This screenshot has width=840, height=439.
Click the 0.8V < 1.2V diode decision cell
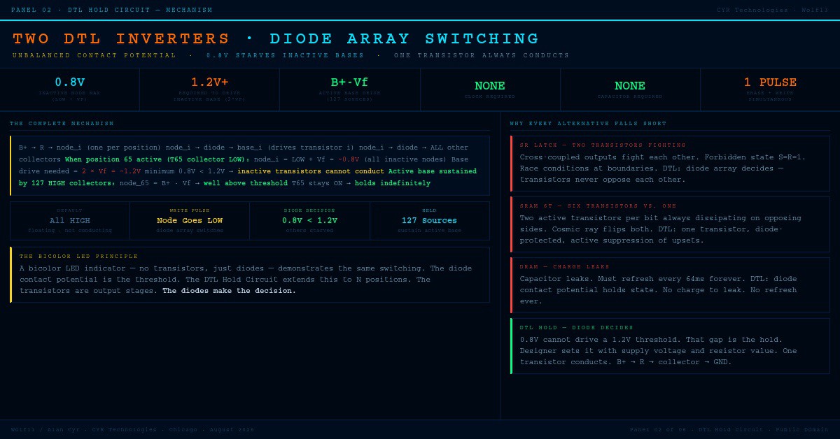(x=309, y=220)
